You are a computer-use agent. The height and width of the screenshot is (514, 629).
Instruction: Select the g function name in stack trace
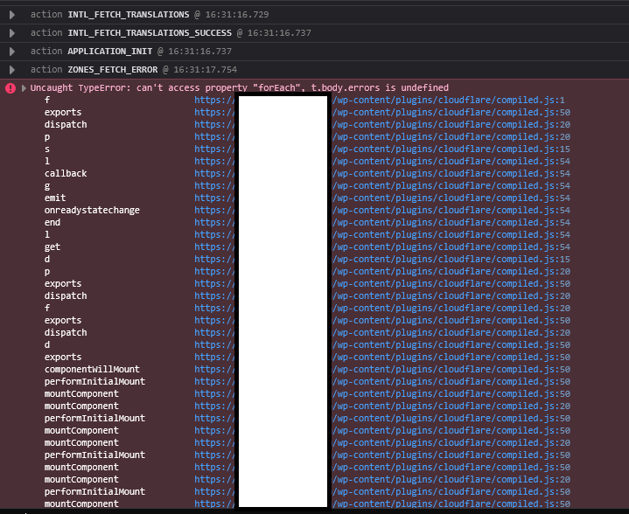point(47,186)
